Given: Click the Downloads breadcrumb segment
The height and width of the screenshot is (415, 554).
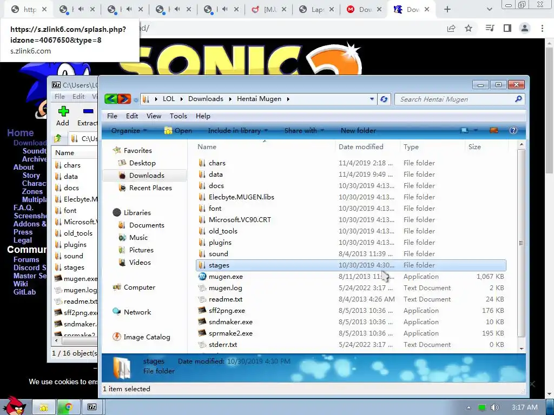Looking at the screenshot, I should click(206, 99).
